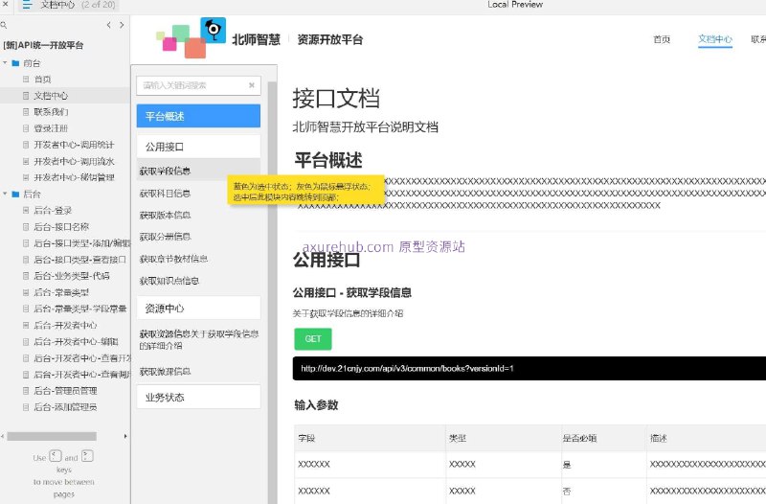The image size is (766, 504).
Task: Collapse the 后台 folder
Action: click(5, 195)
